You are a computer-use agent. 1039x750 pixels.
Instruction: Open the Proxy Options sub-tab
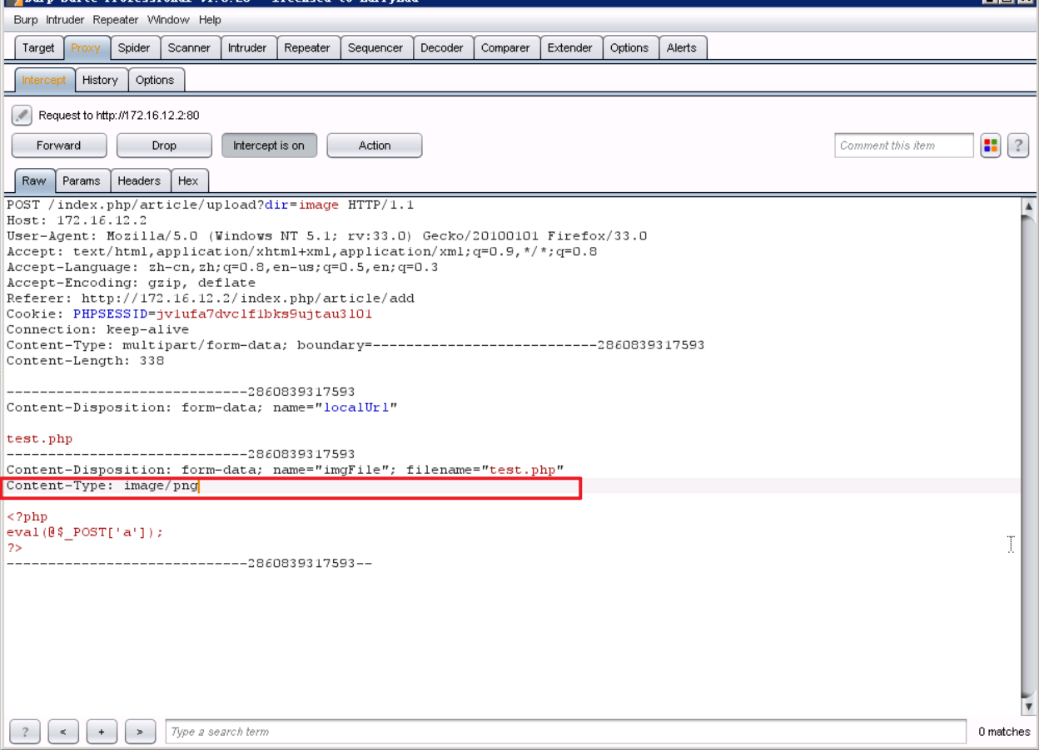155,81
